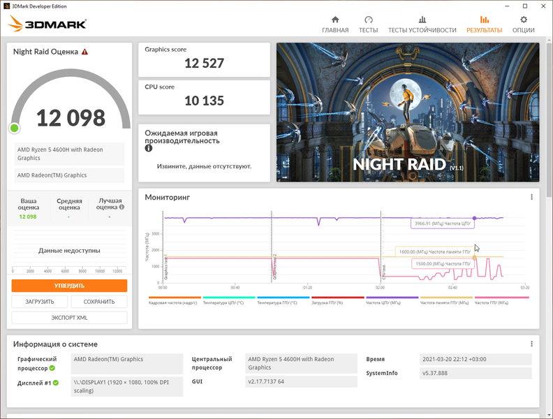Click the СОХРАНИТЬ button
Image resolution: width=553 pixels, height=419 pixels.
pos(99,302)
